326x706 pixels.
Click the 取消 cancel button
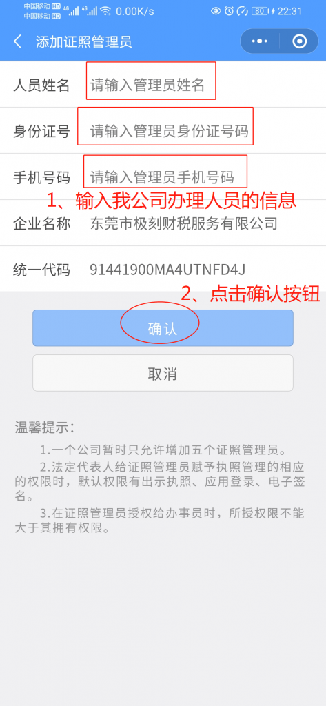tap(163, 373)
